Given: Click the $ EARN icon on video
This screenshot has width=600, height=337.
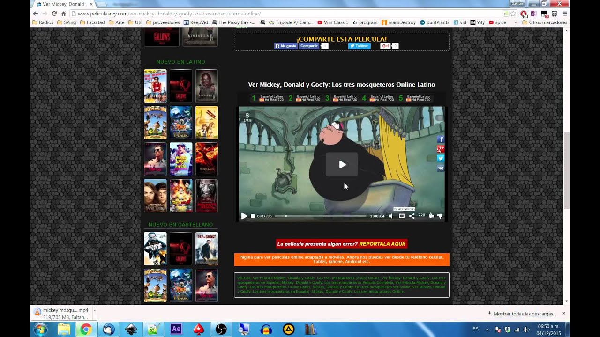Looking at the screenshot, I should [x=247, y=117].
